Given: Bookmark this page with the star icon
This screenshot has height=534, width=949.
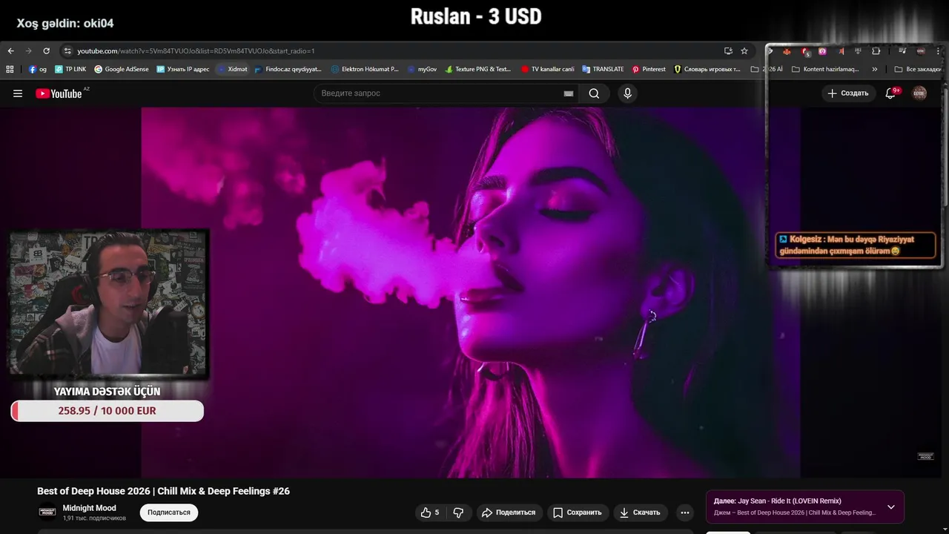Looking at the screenshot, I should (744, 51).
